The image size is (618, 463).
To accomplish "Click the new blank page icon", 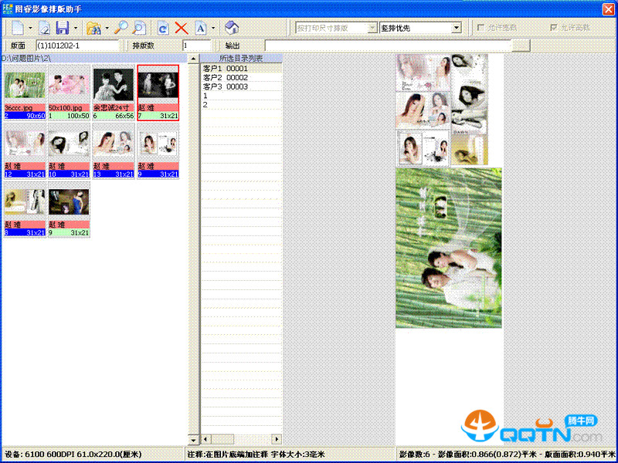I will click(17, 28).
